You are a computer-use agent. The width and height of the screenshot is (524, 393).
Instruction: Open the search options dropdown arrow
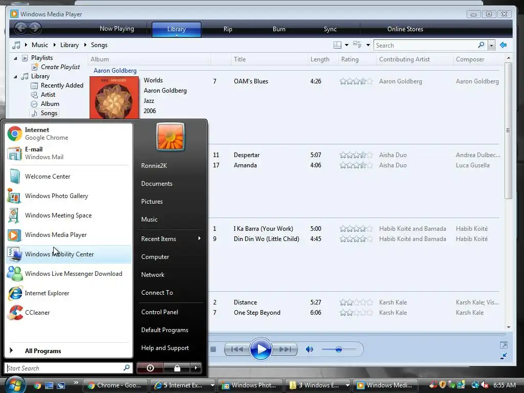pos(491,46)
